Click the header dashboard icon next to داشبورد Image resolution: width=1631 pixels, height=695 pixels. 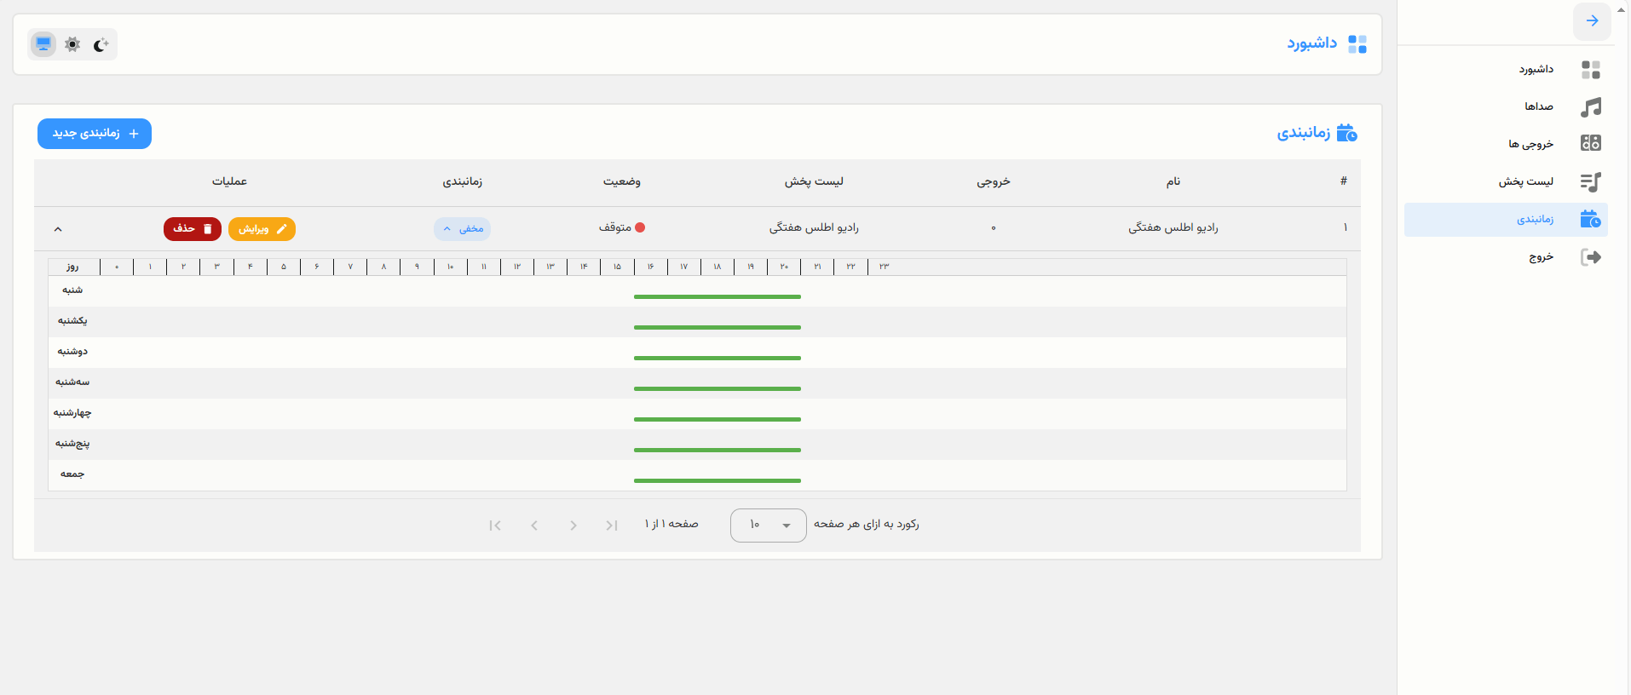[x=1357, y=44]
